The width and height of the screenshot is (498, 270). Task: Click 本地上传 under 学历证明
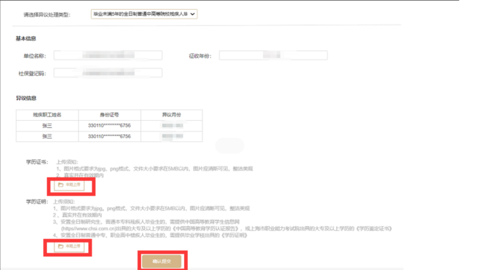69,246
